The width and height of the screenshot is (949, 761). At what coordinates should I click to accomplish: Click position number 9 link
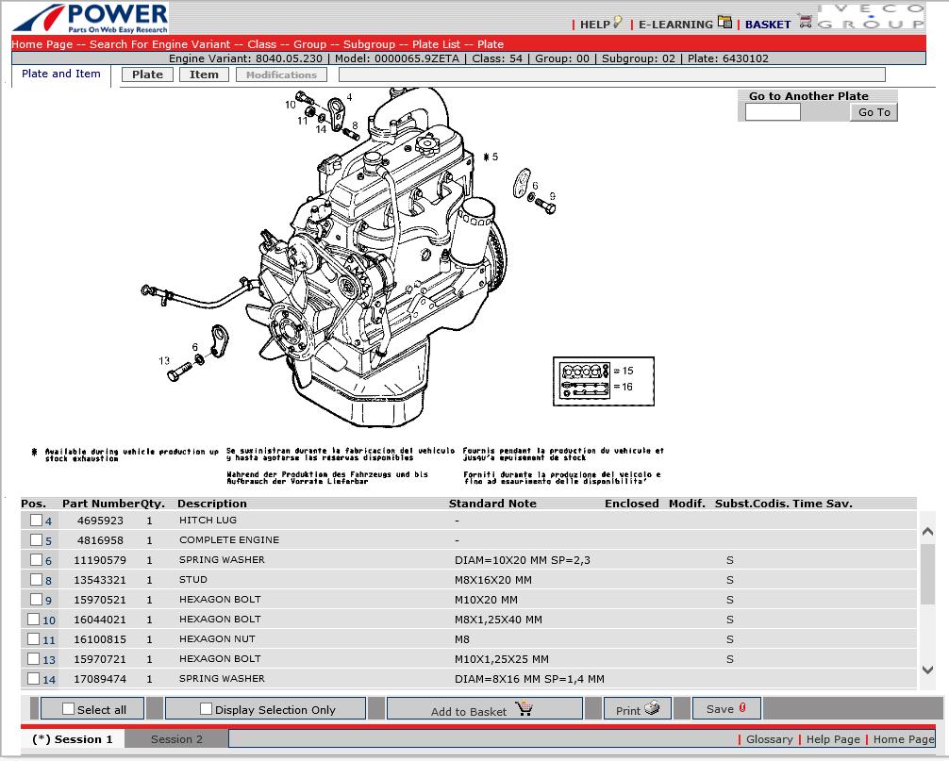click(48, 600)
